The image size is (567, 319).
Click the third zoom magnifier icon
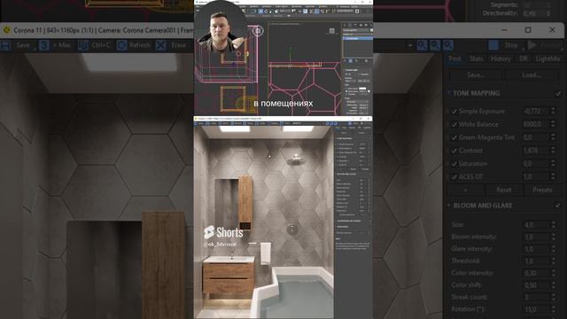[448, 45]
